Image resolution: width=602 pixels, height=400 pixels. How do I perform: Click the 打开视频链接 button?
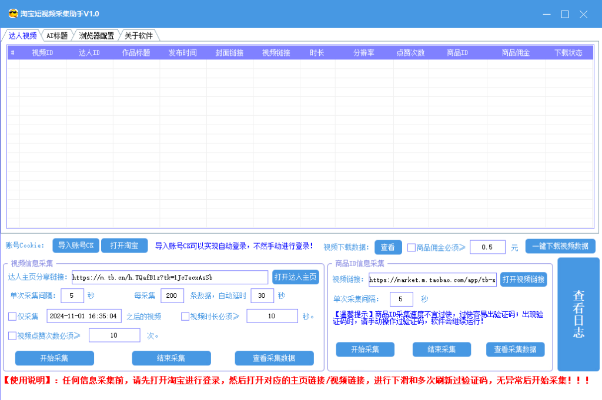point(523,280)
